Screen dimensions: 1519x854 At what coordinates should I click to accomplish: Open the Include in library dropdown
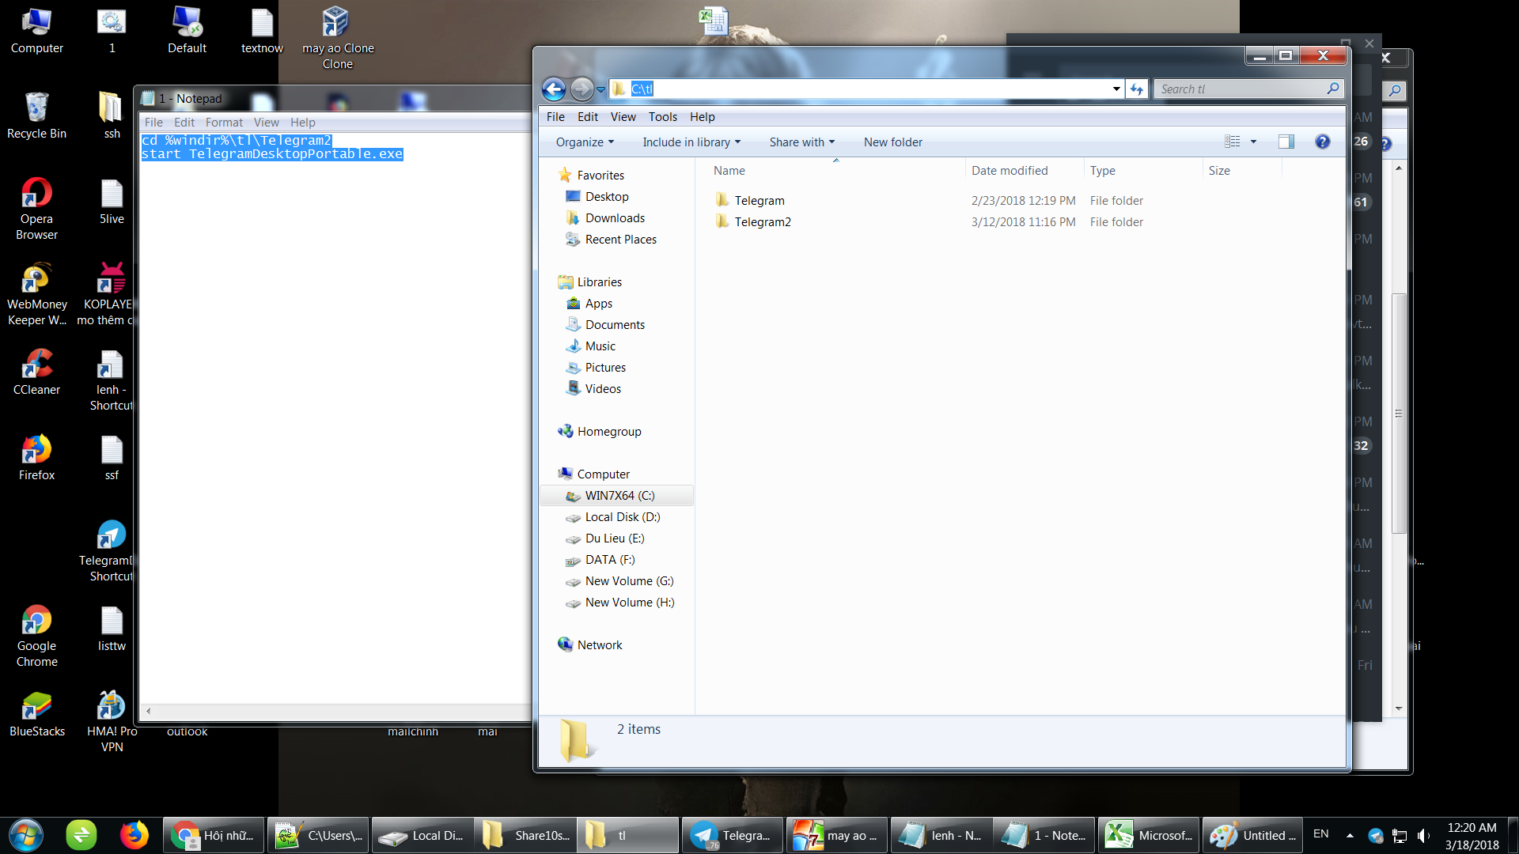(x=691, y=142)
